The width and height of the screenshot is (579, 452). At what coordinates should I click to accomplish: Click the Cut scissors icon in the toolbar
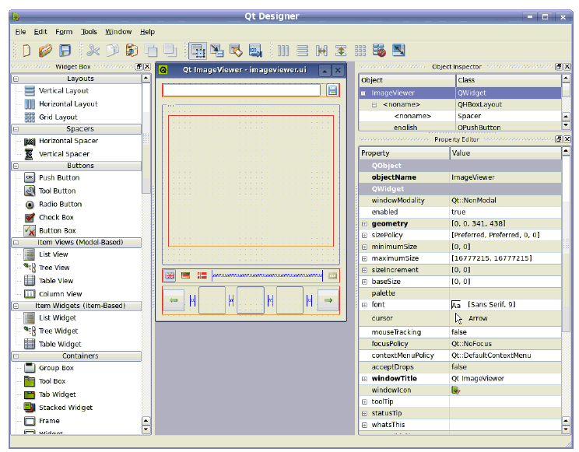[x=93, y=51]
